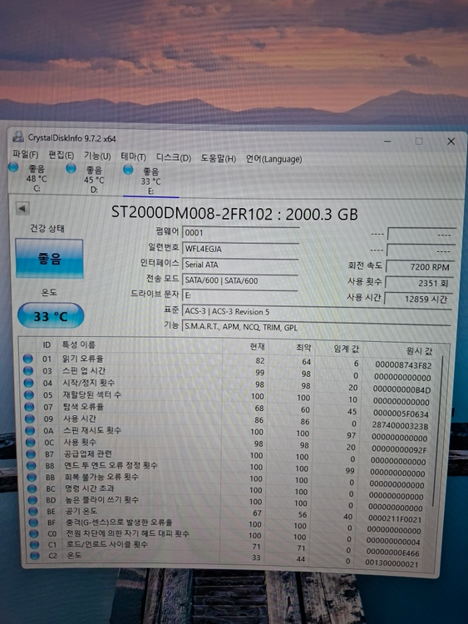Screen dimensions: 468x624
Task: Click the status icon for 공기 온도
Action: point(33,511)
